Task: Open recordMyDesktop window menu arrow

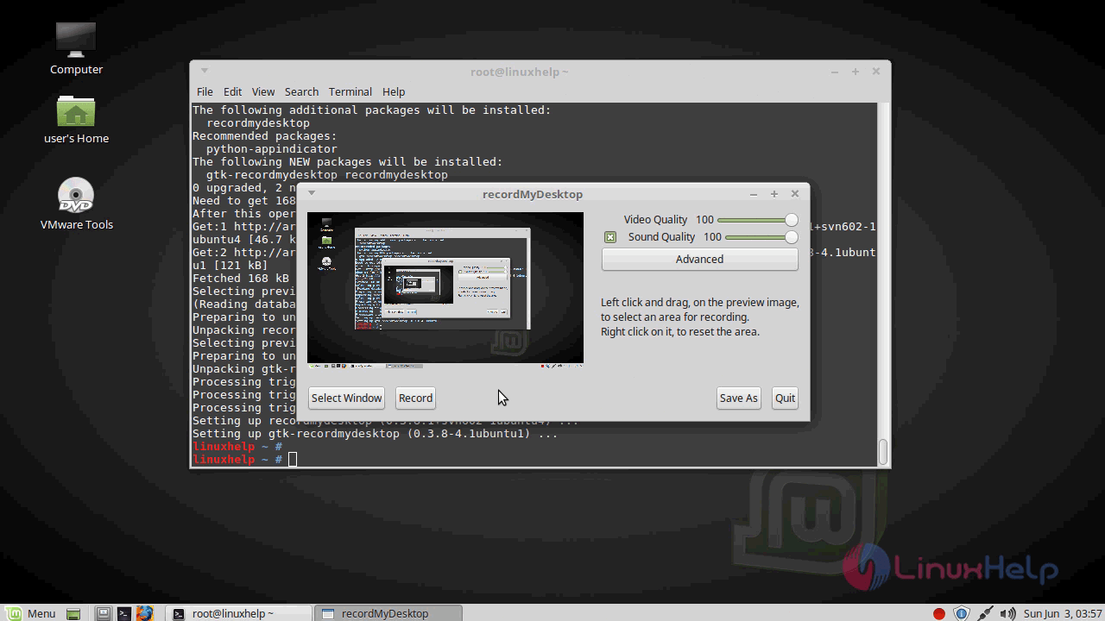Action: pos(312,193)
